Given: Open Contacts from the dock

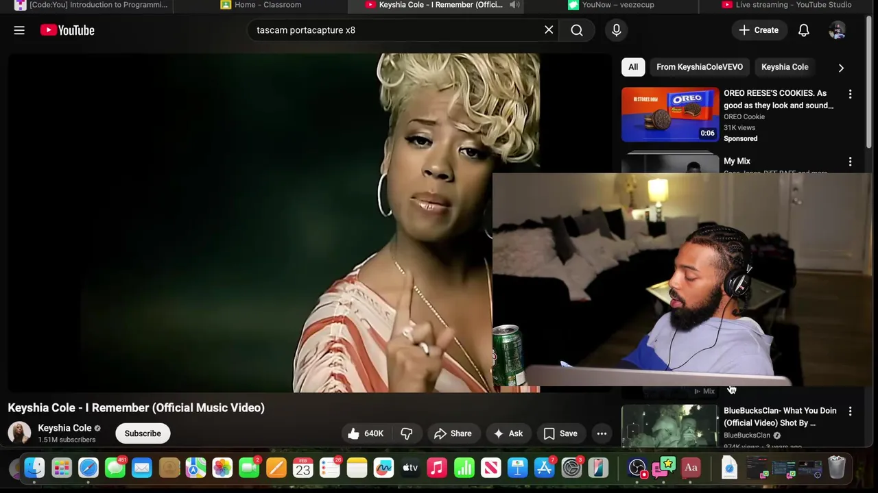Looking at the screenshot, I should 169,468.
